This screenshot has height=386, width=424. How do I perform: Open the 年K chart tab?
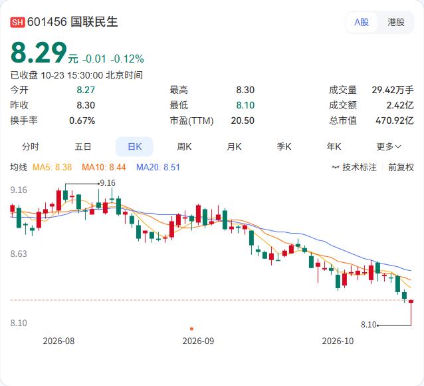tap(334, 146)
